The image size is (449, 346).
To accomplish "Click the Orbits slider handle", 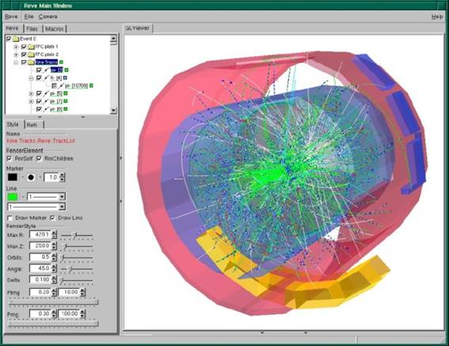I will point(62,257).
